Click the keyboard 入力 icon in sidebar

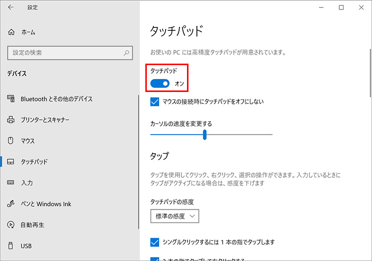11,183
